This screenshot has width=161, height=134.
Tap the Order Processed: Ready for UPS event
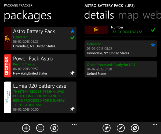click(x=121, y=69)
